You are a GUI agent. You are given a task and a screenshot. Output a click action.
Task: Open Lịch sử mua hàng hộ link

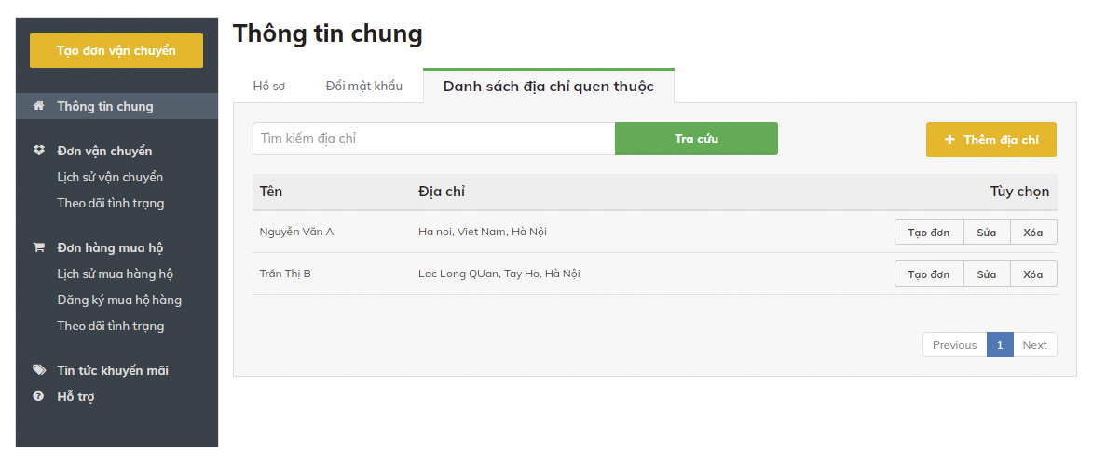tap(116, 274)
